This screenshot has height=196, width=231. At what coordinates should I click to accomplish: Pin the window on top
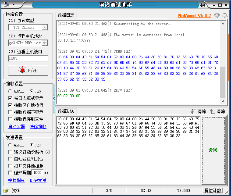click(203, 5)
